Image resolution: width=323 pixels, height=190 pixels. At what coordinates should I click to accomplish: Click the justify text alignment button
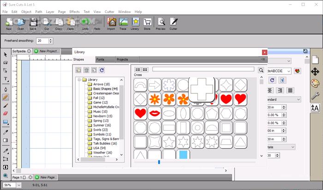tap(290, 90)
